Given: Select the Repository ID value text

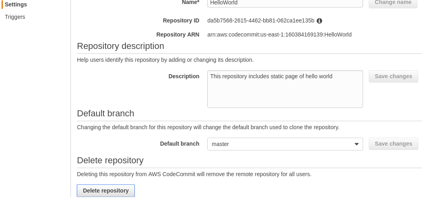Looking at the screenshot, I should tap(261, 21).
